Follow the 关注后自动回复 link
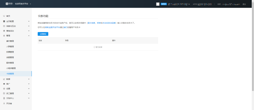The height and width of the screenshot is (110, 254). pos(109,23)
